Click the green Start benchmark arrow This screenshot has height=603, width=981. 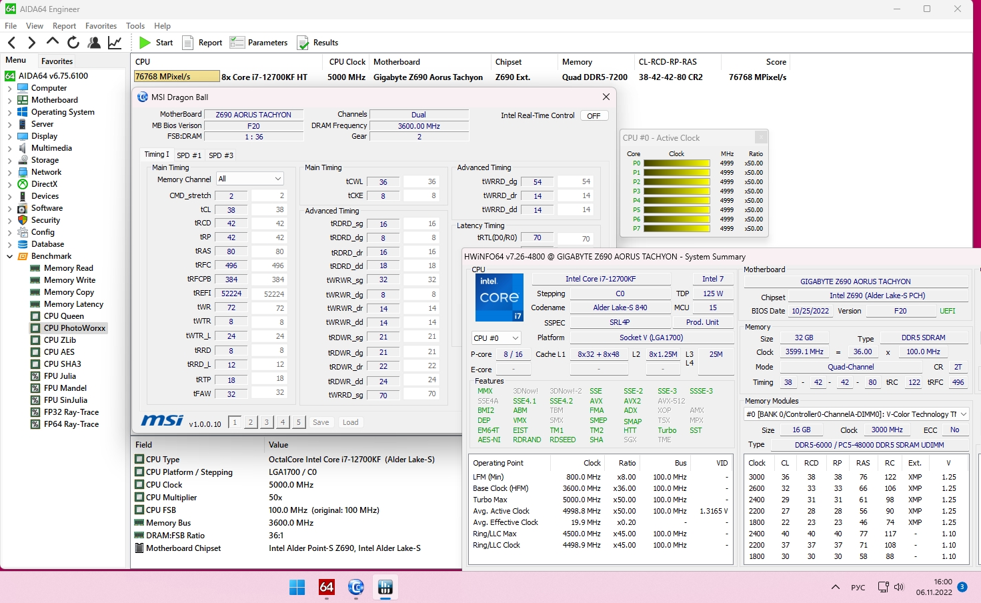coord(145,43)
